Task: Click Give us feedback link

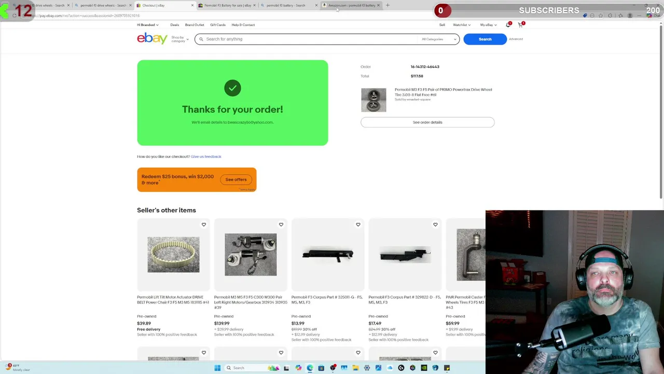Action: (x=206, y=156)
